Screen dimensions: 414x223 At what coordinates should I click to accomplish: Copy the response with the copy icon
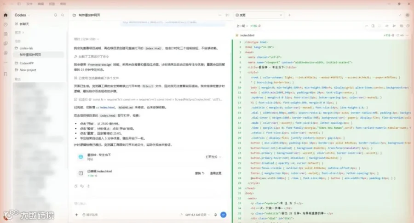(76, 186)
